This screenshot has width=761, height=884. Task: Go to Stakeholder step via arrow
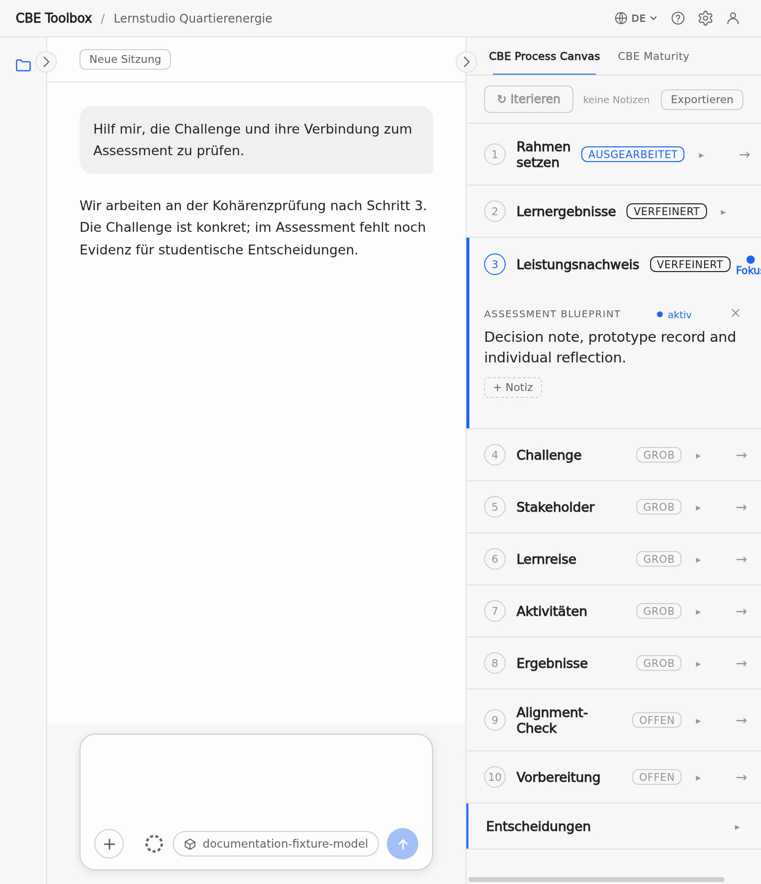point(741,507)
